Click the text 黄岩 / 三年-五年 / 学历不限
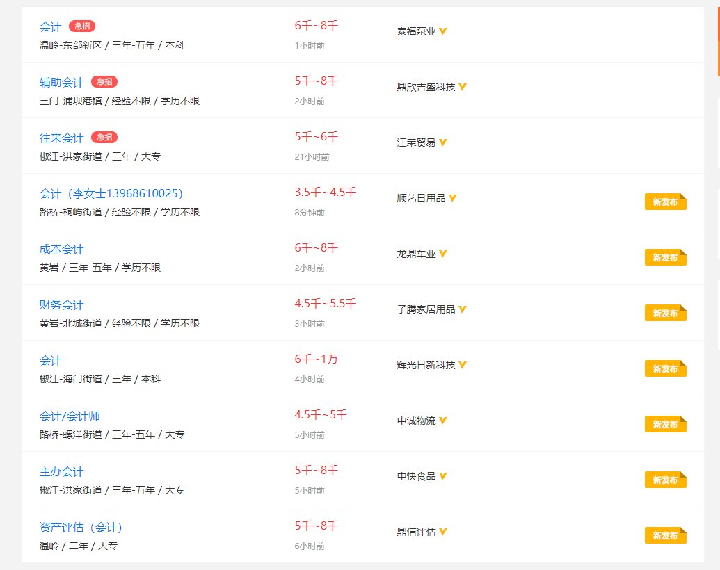Image resolution: width=720 pixels, height=570 pixels. pos(100,268)
